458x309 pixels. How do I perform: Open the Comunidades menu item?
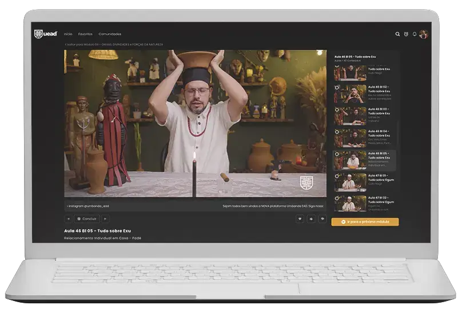click(x=110, y=34)
